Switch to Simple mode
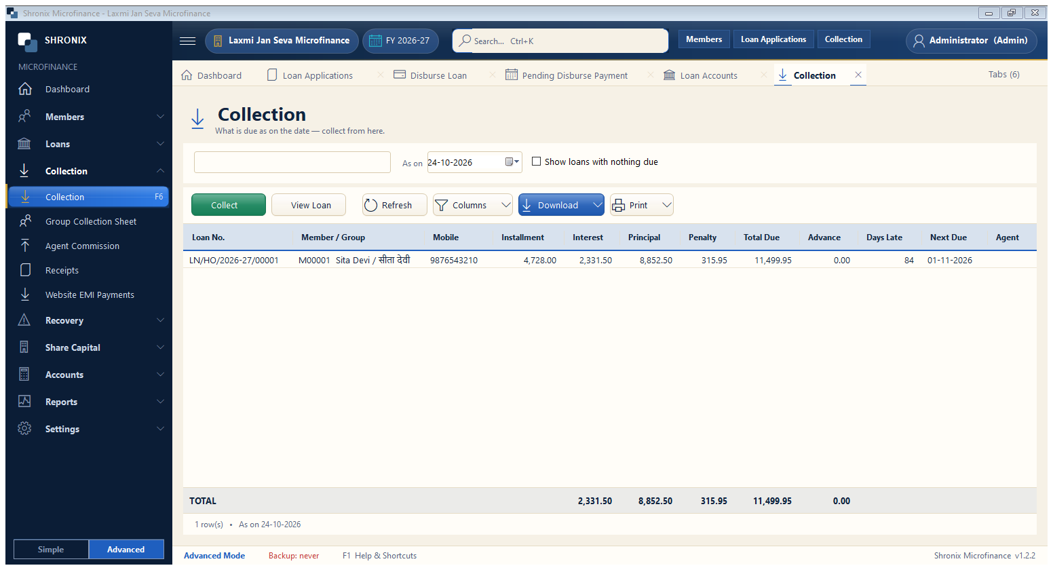This screenshot has height=570, width=1053. point(51,549)
